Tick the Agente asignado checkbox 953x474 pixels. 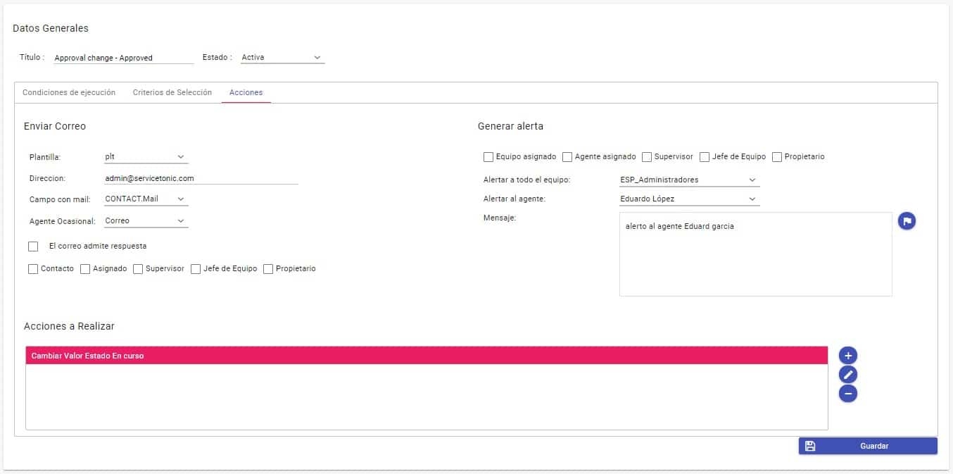click(x=567, y=157)
